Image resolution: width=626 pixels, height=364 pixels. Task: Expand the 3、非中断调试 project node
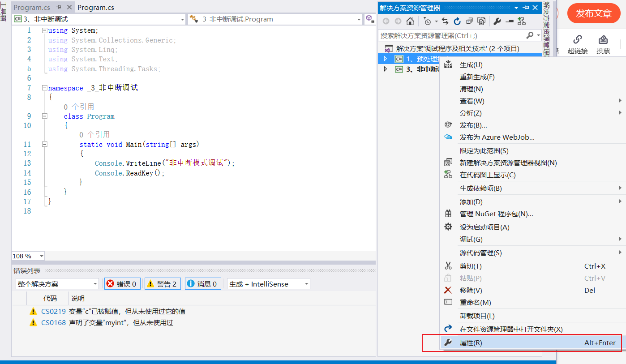click(x=385, y=69)
